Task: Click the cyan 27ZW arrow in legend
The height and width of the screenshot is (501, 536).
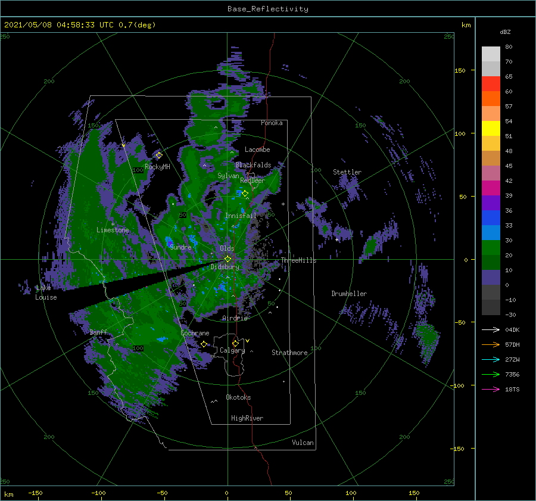Action: [491, 359]
